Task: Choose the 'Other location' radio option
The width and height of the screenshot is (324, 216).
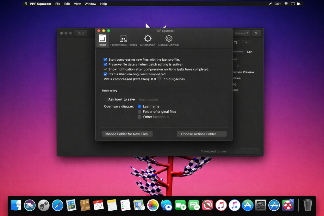Action: [140, 117]
